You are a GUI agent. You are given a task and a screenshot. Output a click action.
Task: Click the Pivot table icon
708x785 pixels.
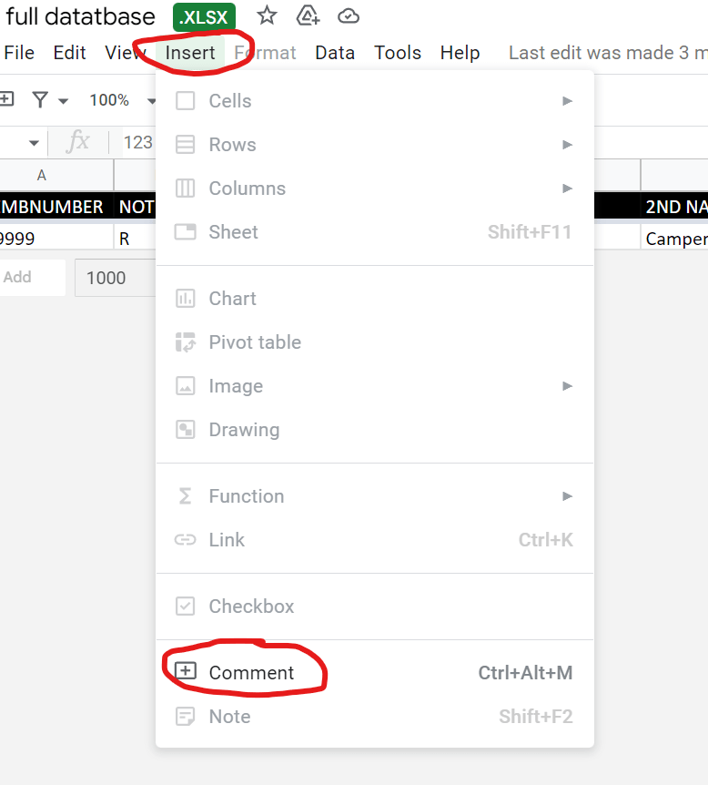[x=185, y=342]
